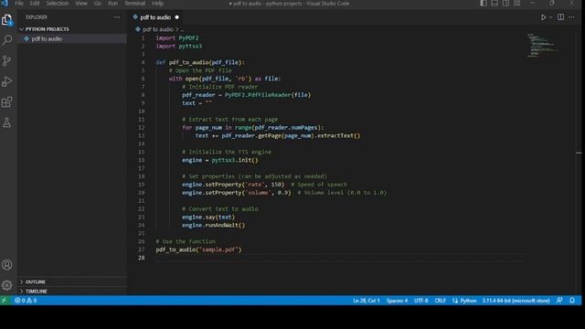The height and width of the screenshot is (329, 585).
Task: Open the remote window indicator in status bar
Action: (5, 301)
